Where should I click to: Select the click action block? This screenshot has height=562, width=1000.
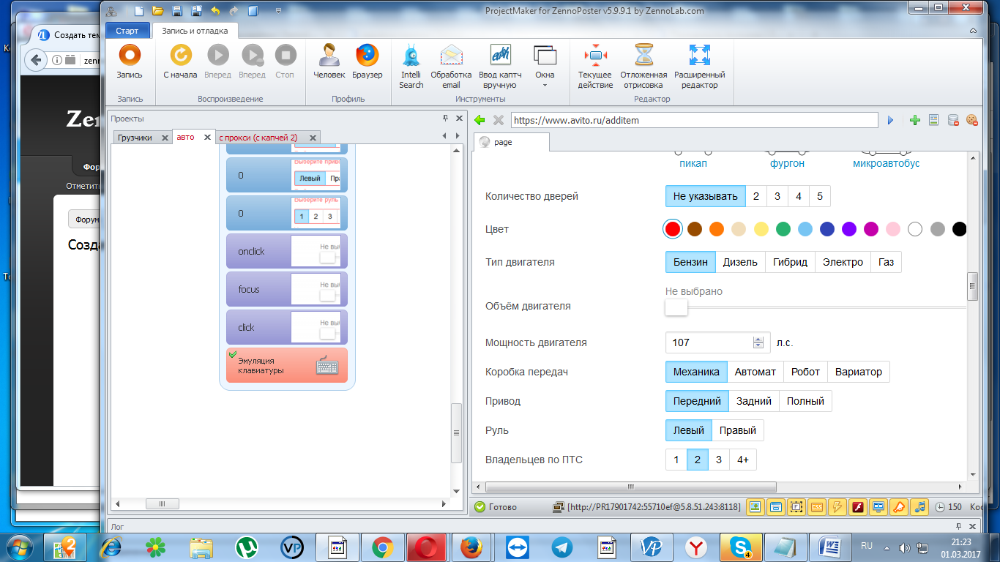tap(287, 327)
